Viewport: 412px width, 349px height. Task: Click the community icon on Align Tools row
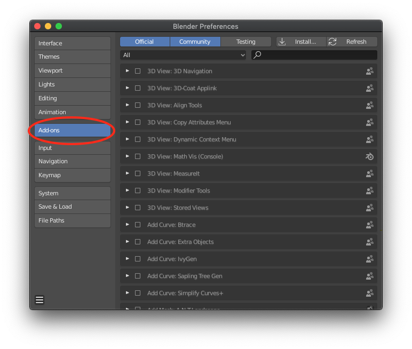pos(370,105)
